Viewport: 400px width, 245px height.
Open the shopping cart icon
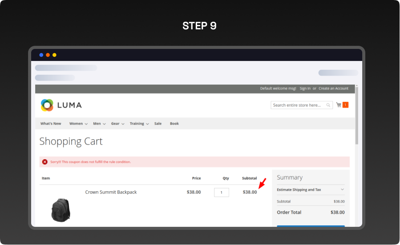(x=339, y=105)
